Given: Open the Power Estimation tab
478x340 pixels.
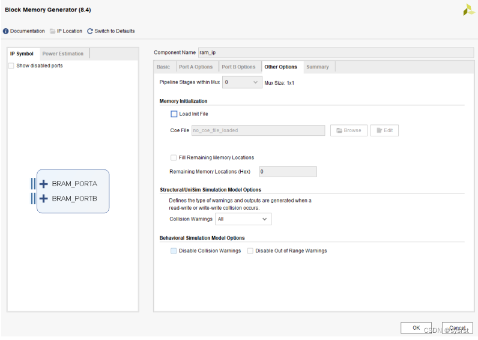Looking at the screenshot, I should [x=63, y=54].
